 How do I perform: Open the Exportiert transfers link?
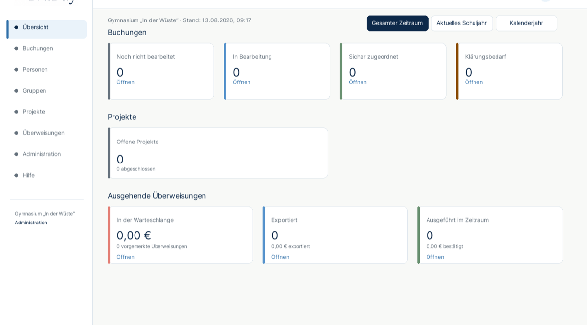pos(280,257)
